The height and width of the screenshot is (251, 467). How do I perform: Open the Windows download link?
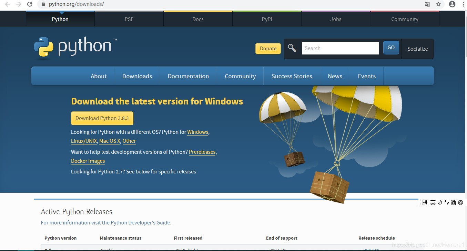click(198, 132)
